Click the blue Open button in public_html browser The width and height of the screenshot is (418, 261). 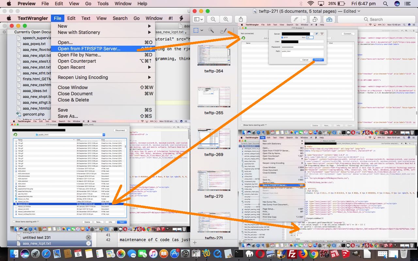point(122,222)
